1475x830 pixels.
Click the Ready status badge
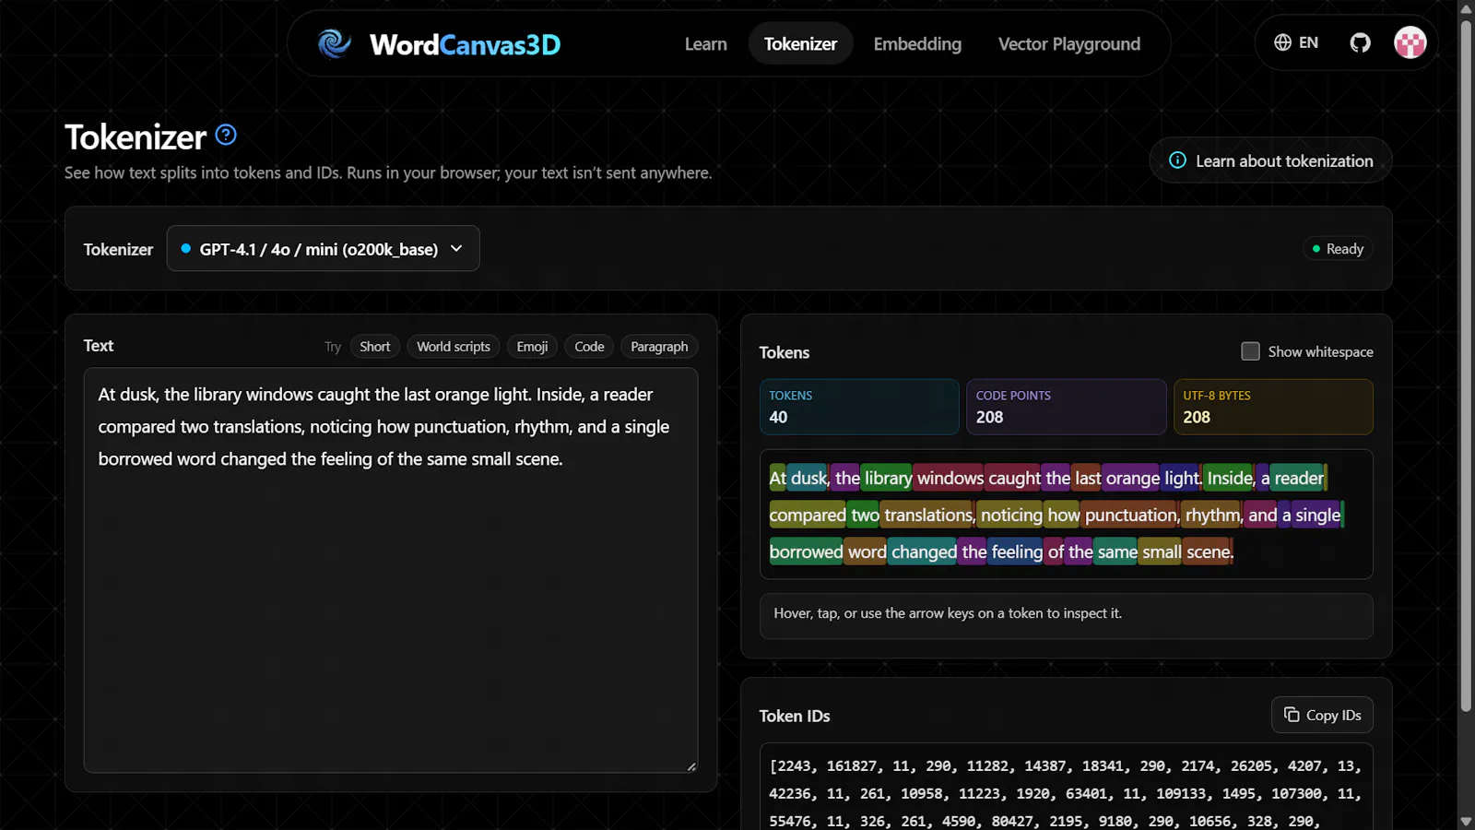tap(1337, 249)
